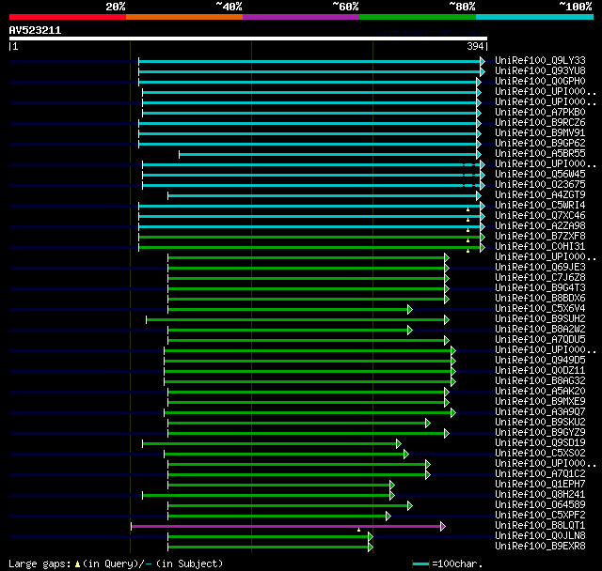This screenshot has width=602, height=571.
Task: Select the UniRef100_C5XS02 label
Action: pos(540,454)
